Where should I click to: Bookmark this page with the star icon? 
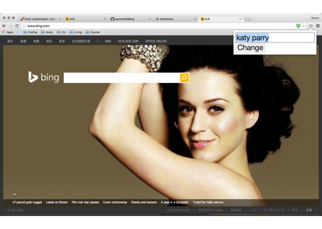303,26
